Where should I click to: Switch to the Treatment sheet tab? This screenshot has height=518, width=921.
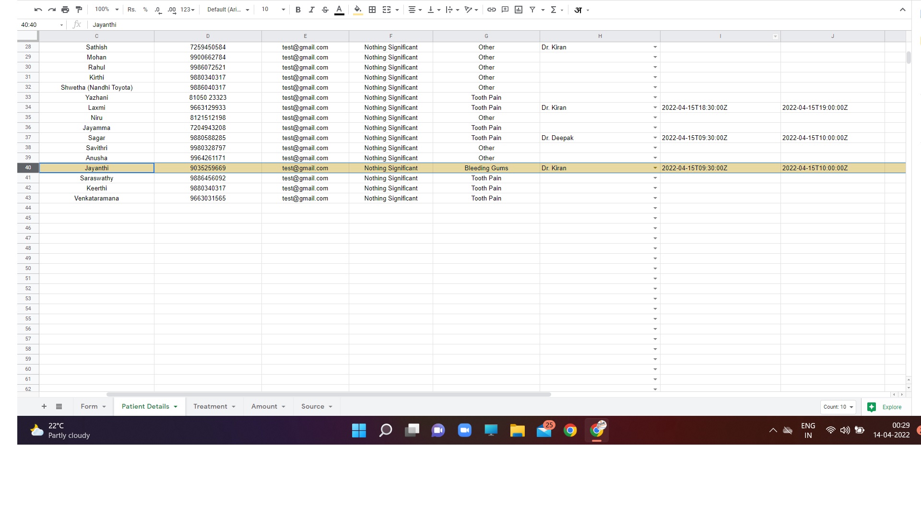[210, 406]
